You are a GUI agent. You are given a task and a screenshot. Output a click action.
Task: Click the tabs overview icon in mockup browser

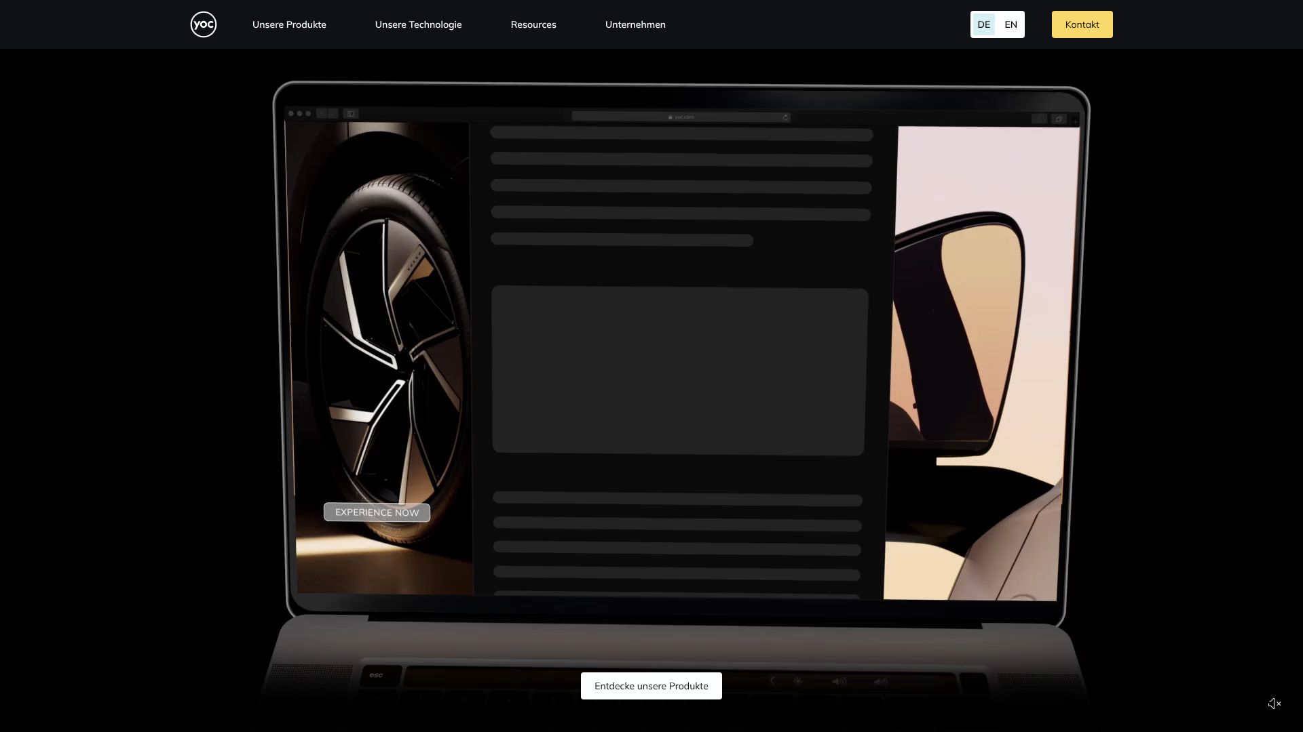coord(1058,119)
